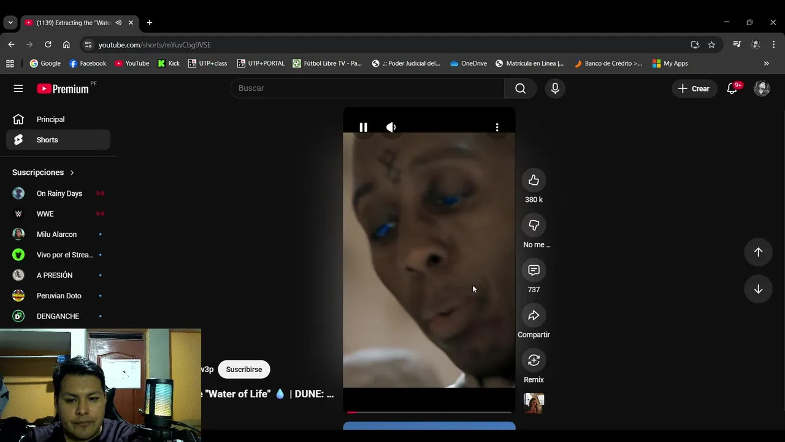
Task: Open the OneDrive bookmark
Action: pyautogui.click(x=469, y=63)
